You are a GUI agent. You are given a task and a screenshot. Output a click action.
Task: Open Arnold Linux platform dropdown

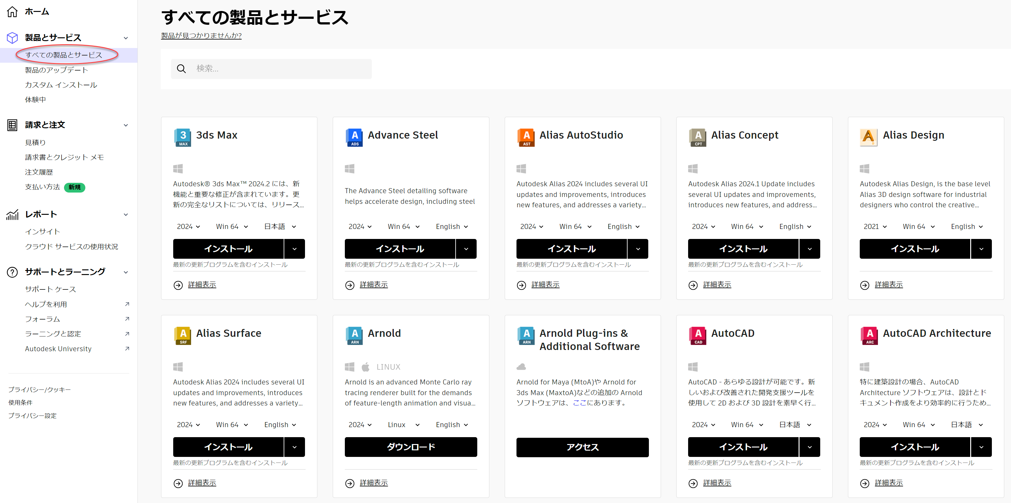pos(404,425)
